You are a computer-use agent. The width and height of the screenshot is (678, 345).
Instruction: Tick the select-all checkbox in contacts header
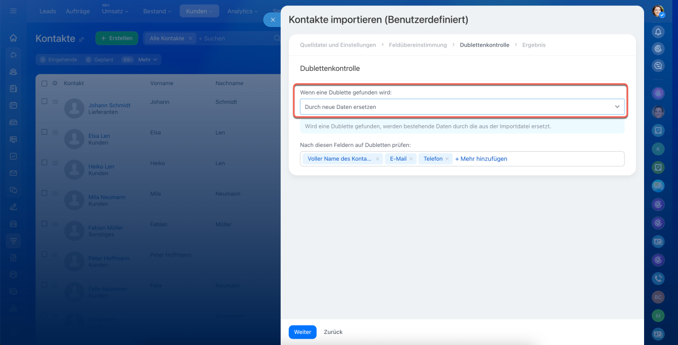pyautogui.click(x=44, y=83)
